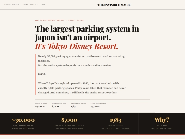185x139 pixels.
Task: Click the bold '8,000.' line
Action: pyautogui.click(x=42, y=74)
